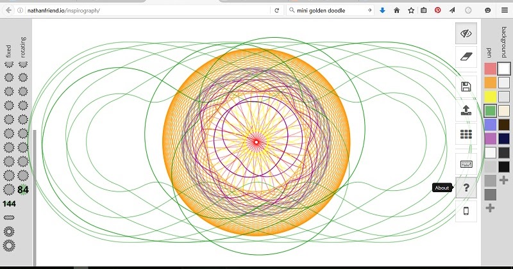Viewport: 513px width, 269px height.
Task: Bookmark this page with the star
Action: coord(411,10)
